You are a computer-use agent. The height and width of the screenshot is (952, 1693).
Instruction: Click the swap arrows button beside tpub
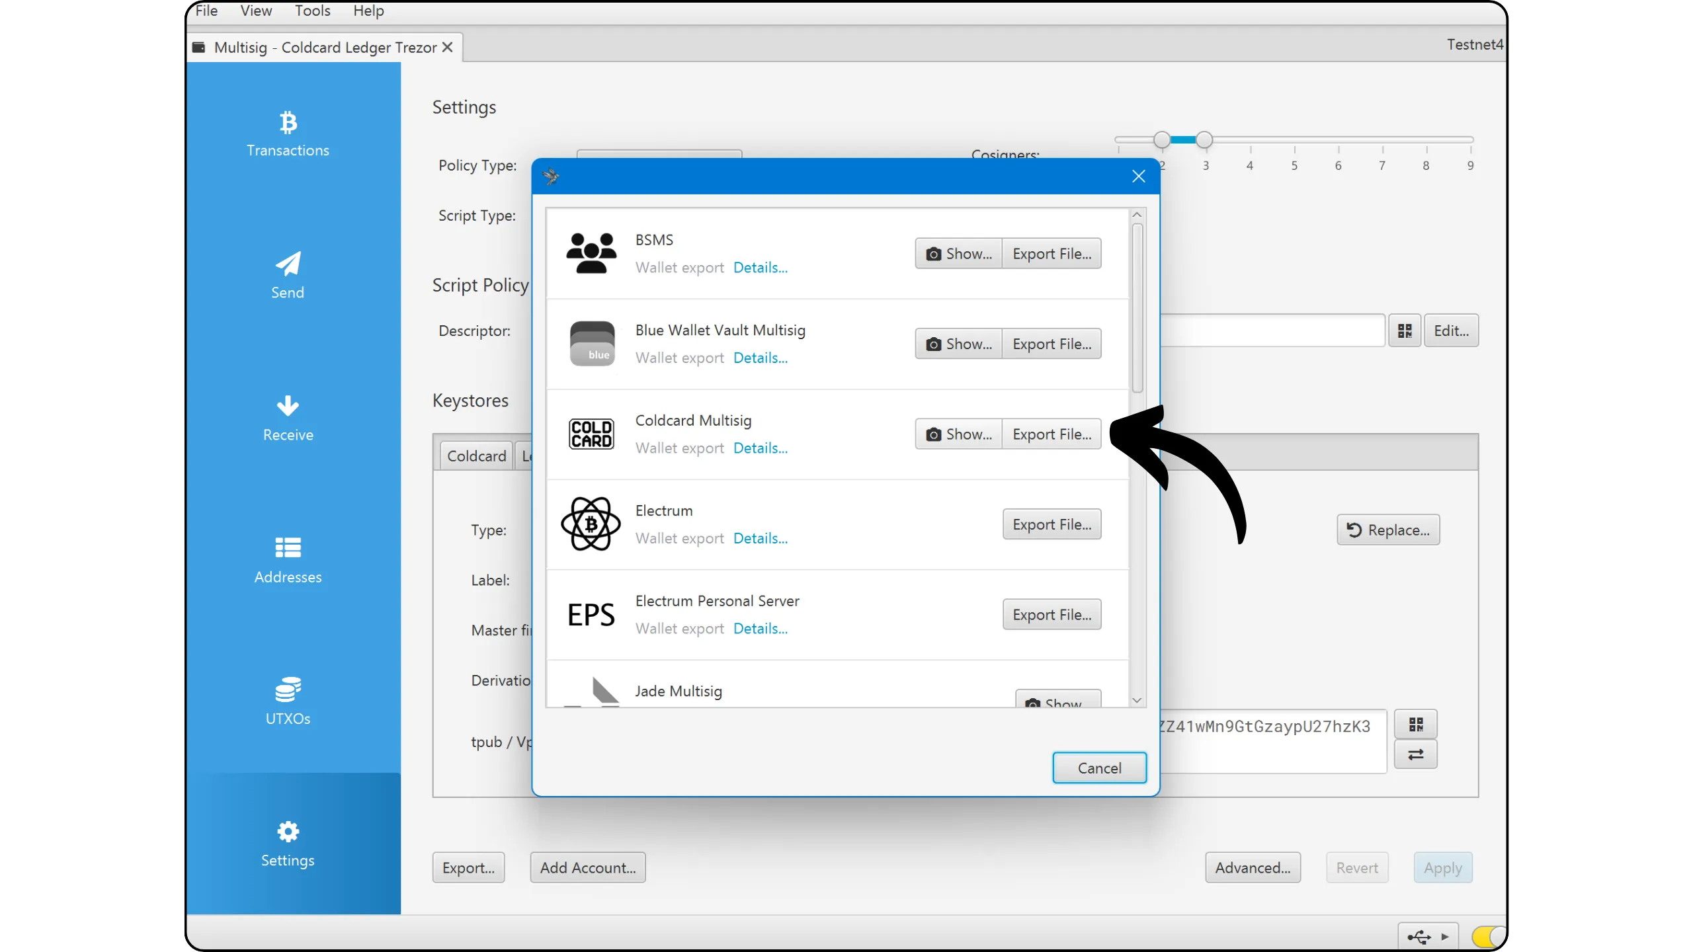coord(1415,754)
